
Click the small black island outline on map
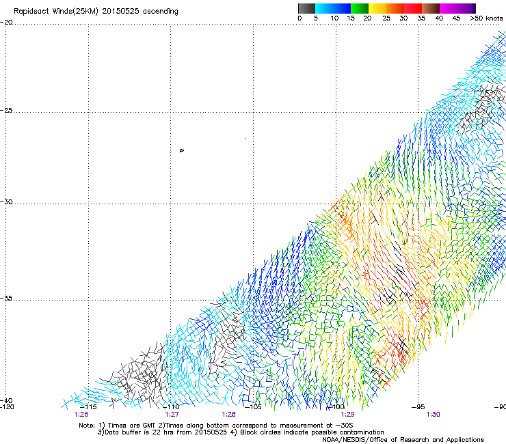point(182,150)
